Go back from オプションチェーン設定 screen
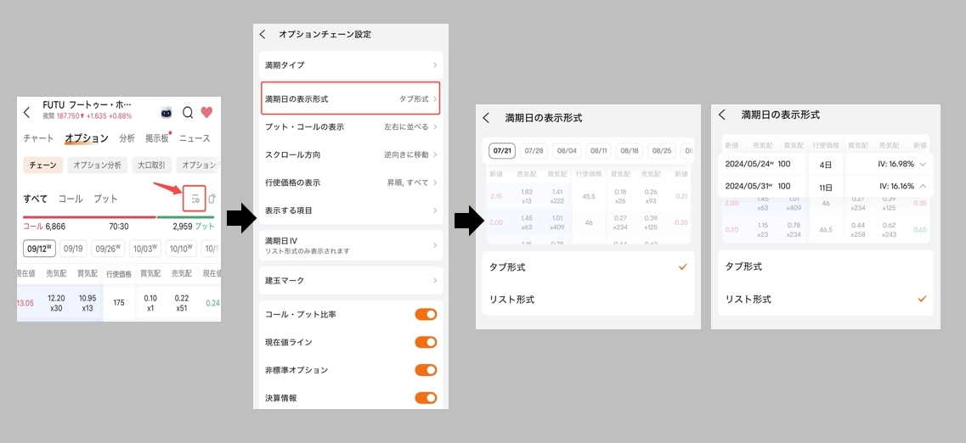The width and height of the screenshot is (966, 443). pyautogui.click(x=263, y=34)
